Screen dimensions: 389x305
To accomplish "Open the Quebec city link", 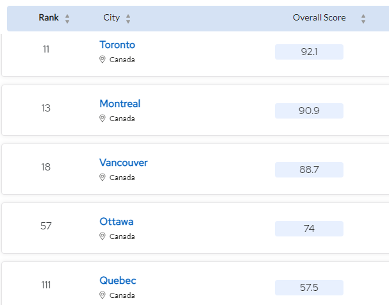I will pos(118,281).
